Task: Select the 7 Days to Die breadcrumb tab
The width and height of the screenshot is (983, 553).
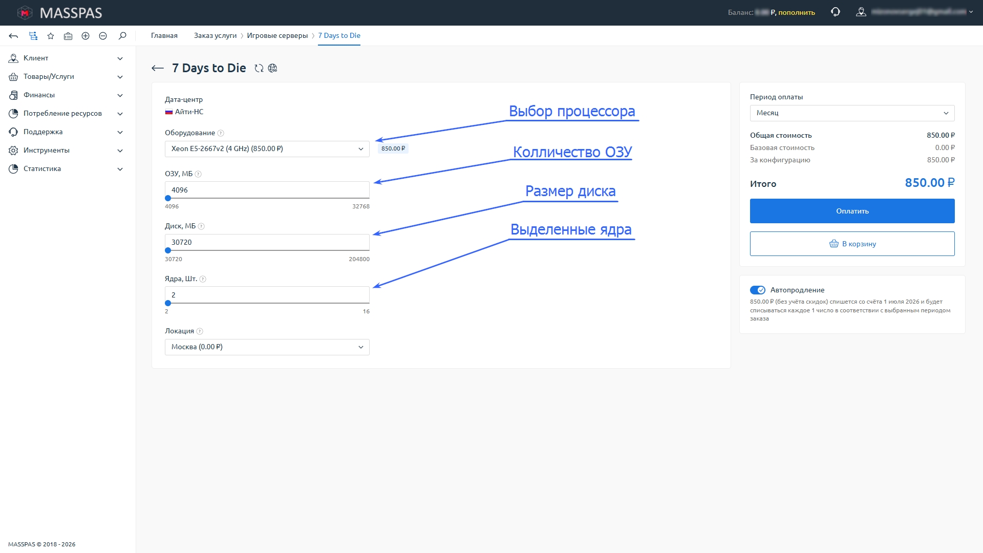Action: (x=339, y=36)
